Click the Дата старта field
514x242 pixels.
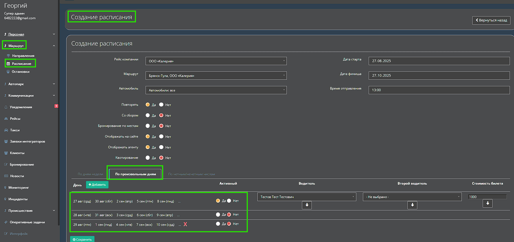click(439, 61)
